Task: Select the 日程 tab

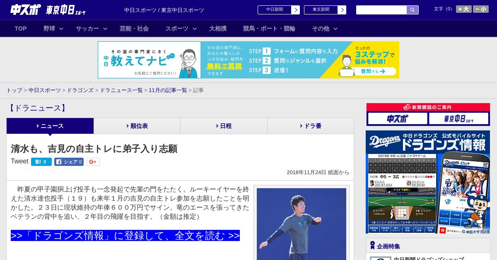Action: 224,126
